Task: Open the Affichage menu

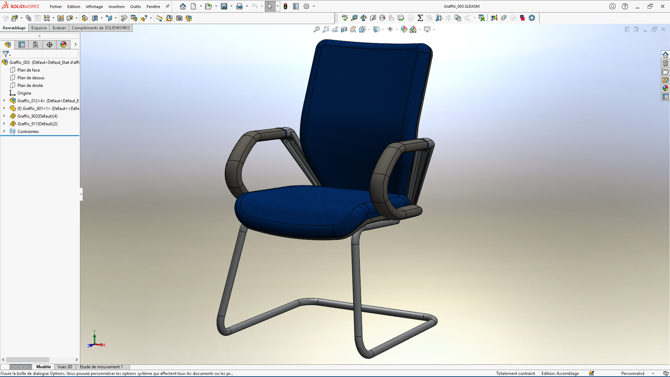Action: (x=94, y=7)
